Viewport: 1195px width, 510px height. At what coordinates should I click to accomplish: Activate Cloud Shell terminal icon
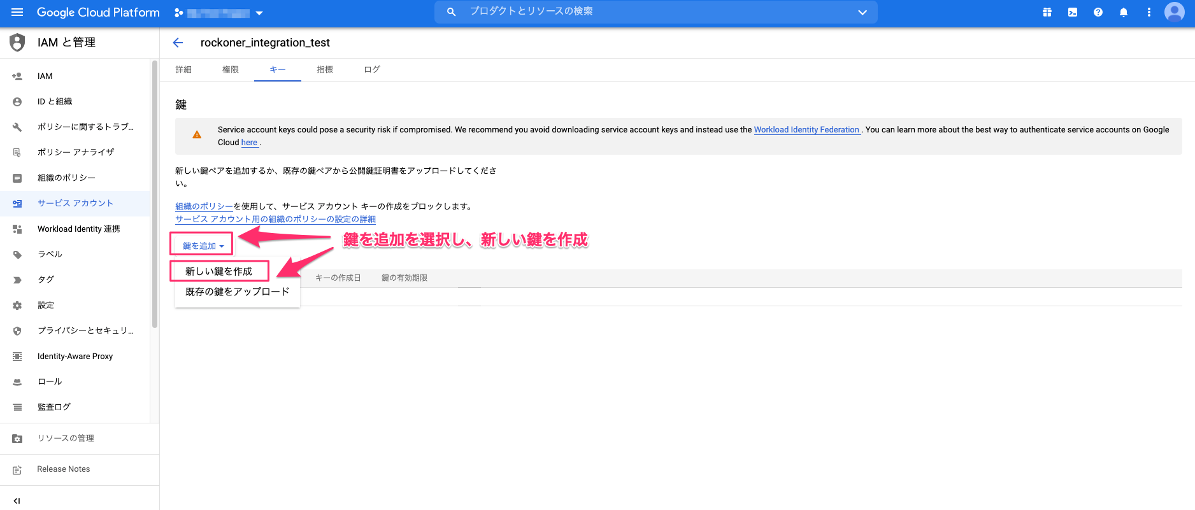coord(1073,12)
